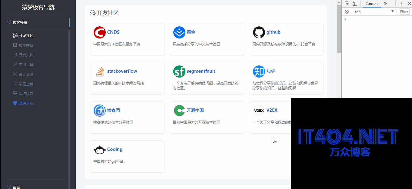Click the green 开源中国 logo

179,111
